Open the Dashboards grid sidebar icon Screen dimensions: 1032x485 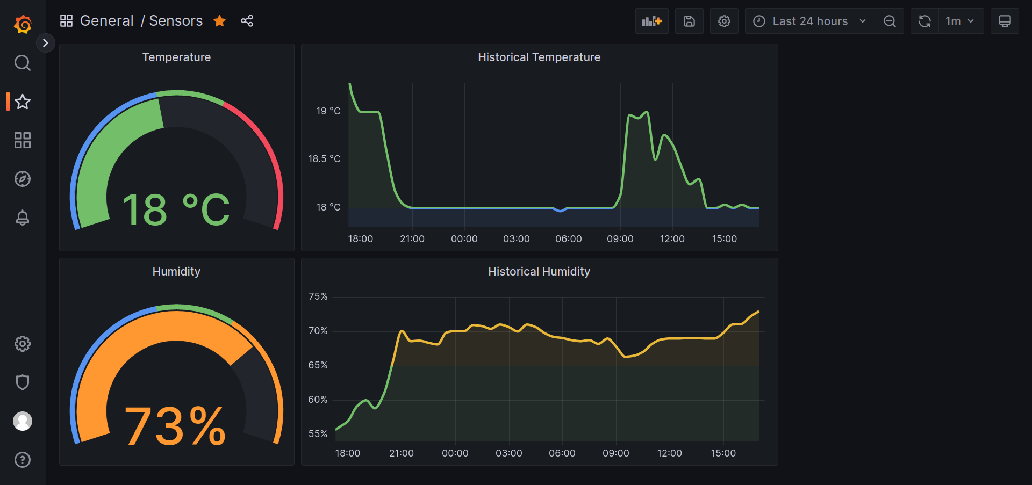[x=23, y=140]
